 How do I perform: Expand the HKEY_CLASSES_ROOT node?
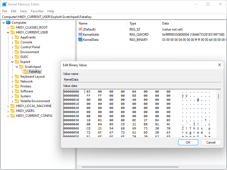pos(8,28)
